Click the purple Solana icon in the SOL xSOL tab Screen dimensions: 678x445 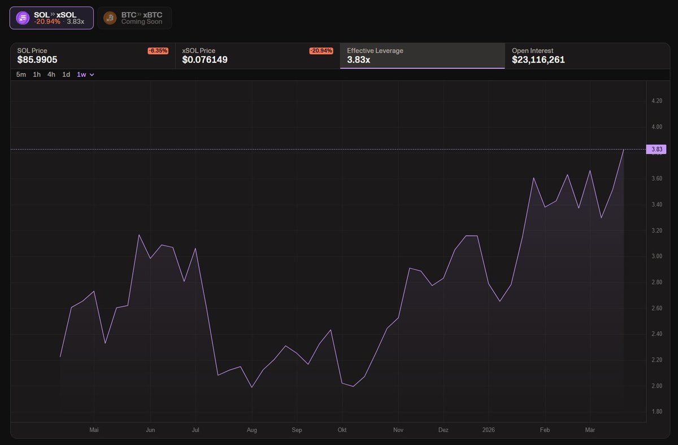(23, 18)
